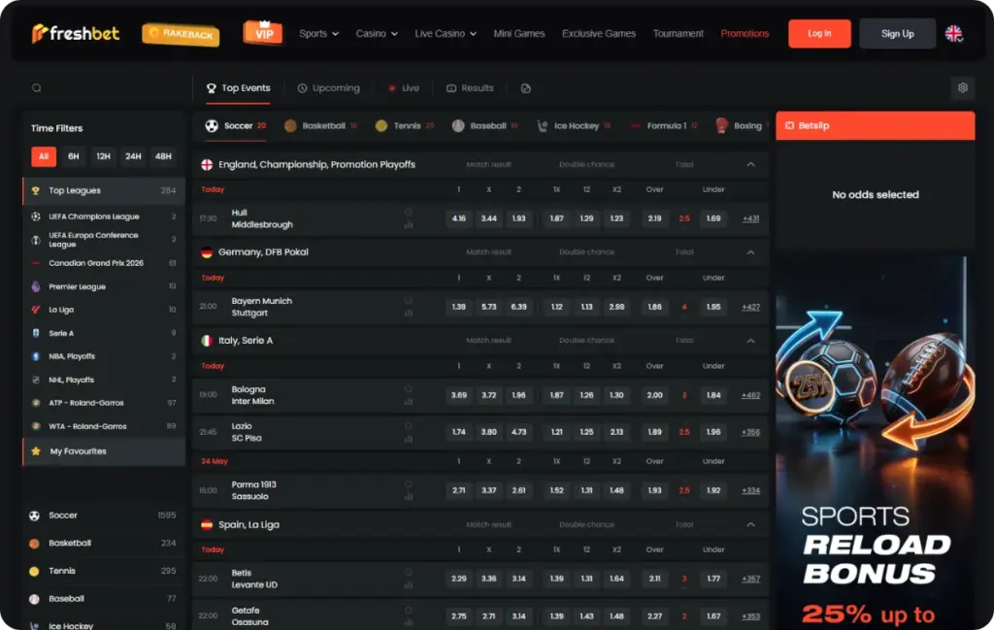994x630 pixels.
Task: Click the Sign Up button
Action: [897, 34]
